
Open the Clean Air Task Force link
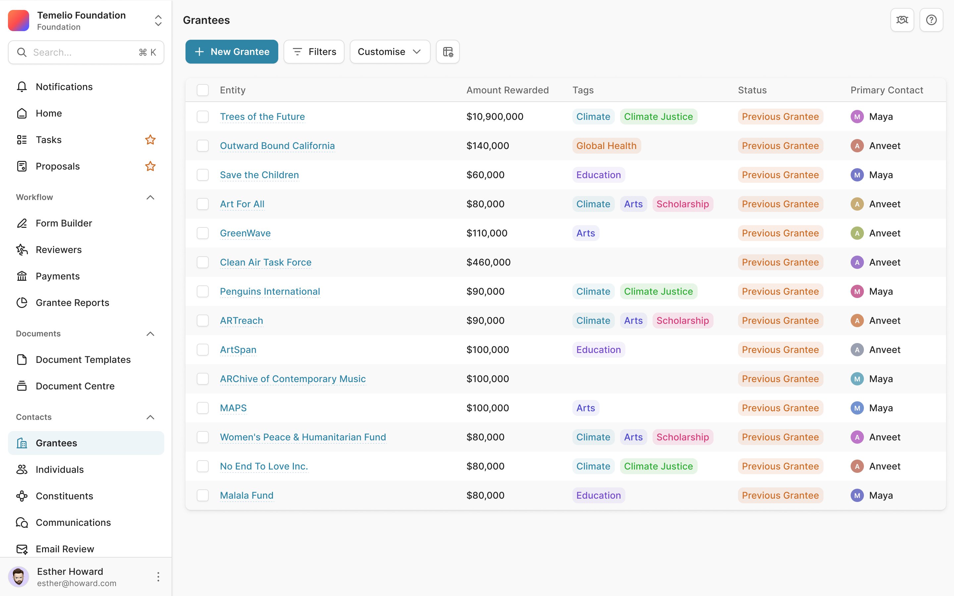[266, 263]
